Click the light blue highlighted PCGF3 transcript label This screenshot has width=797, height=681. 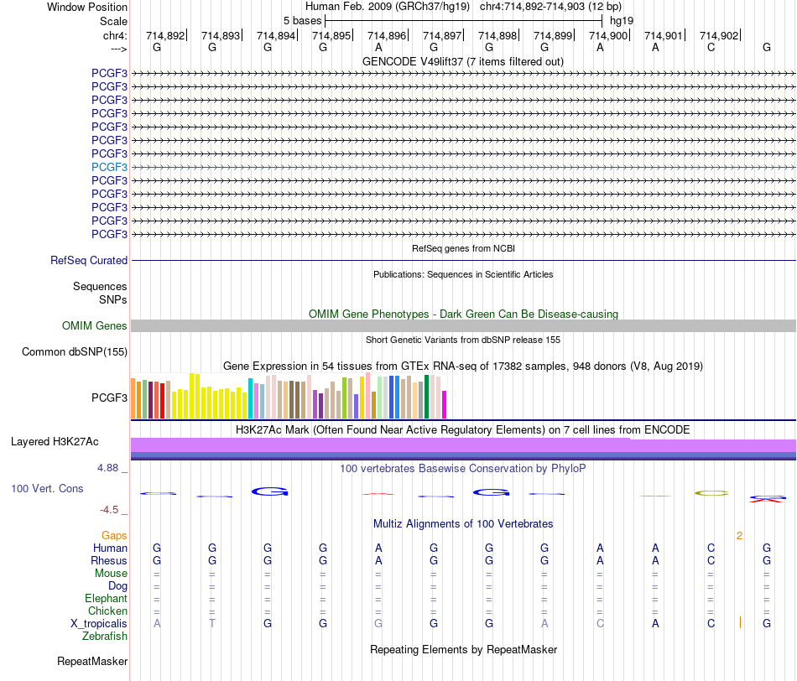click(109, 167)
